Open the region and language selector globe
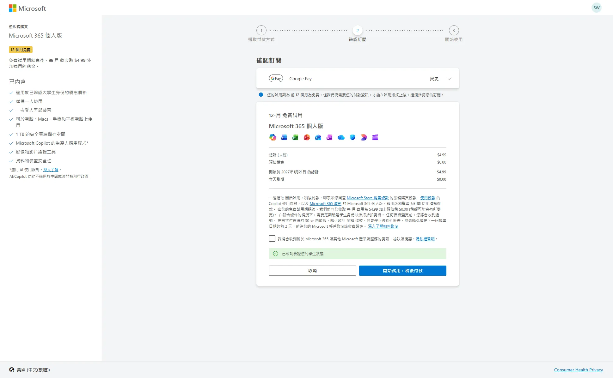613x378 pixels. coord(12,370)
